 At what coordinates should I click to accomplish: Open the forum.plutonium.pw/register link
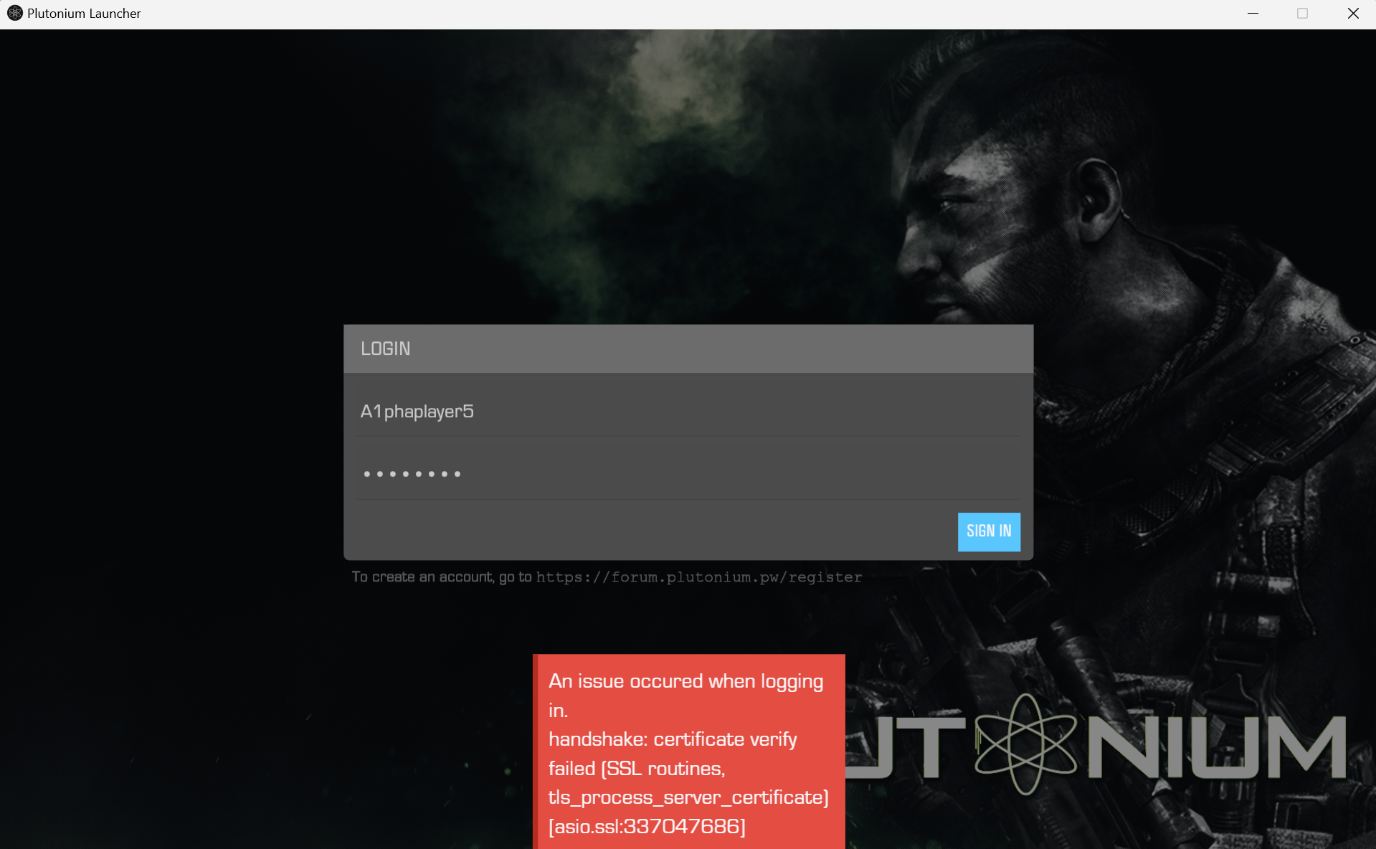tap(699, 577)
